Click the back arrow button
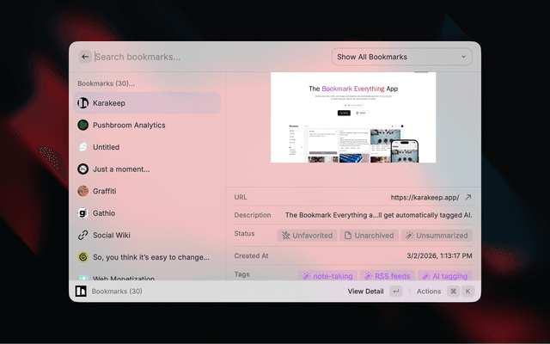The image size is (550, 344). pyautogui.click(x=84, y=57)
